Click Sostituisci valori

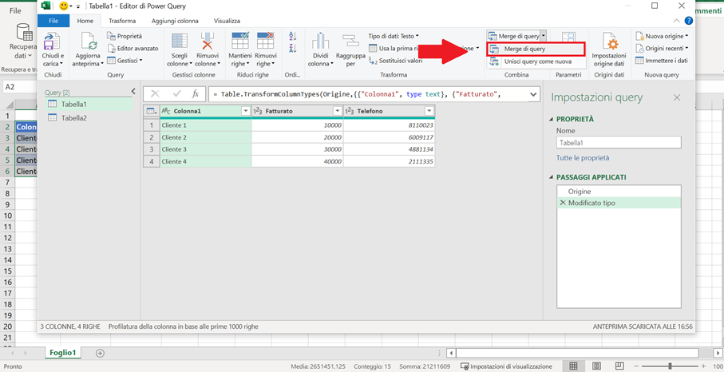[395, 61]
